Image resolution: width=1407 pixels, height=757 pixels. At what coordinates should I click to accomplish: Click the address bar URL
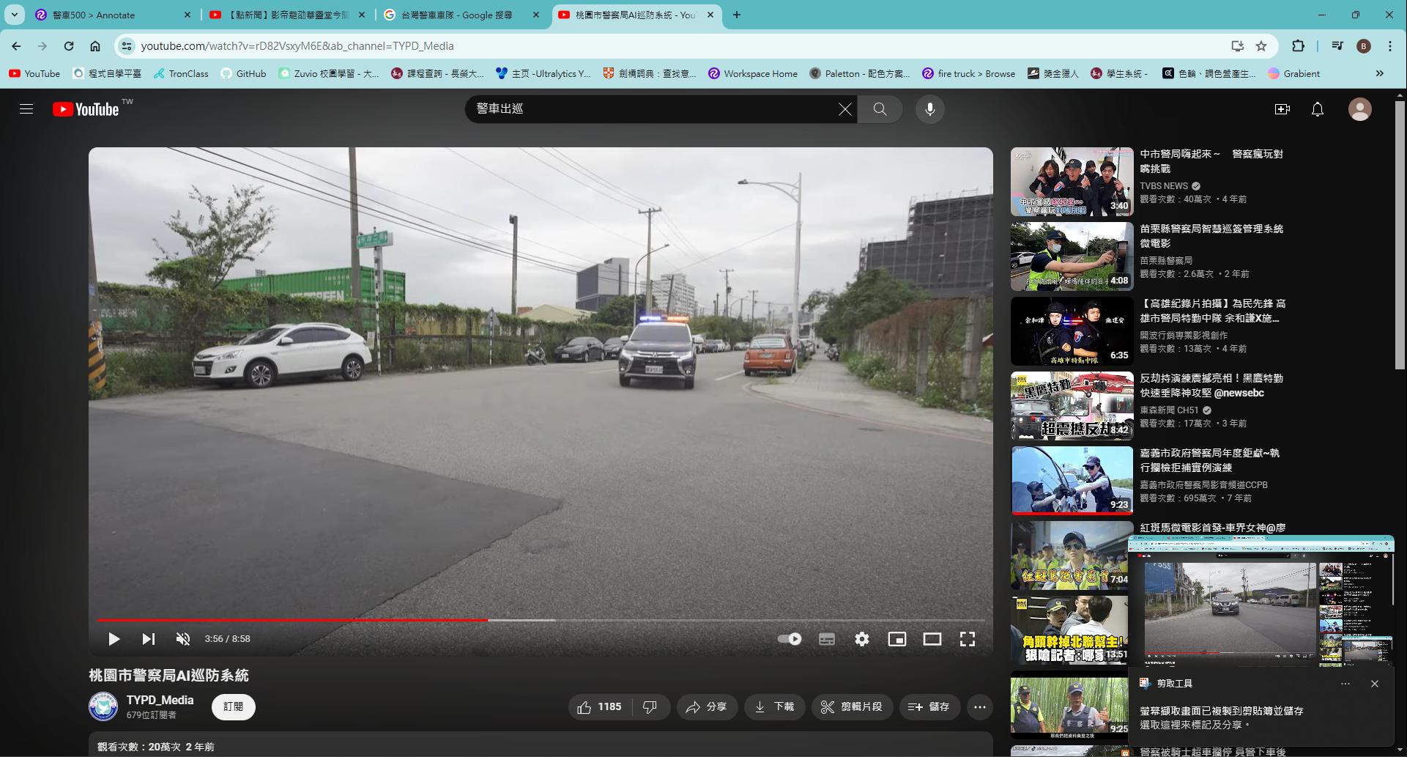click(x=297, y=46)
